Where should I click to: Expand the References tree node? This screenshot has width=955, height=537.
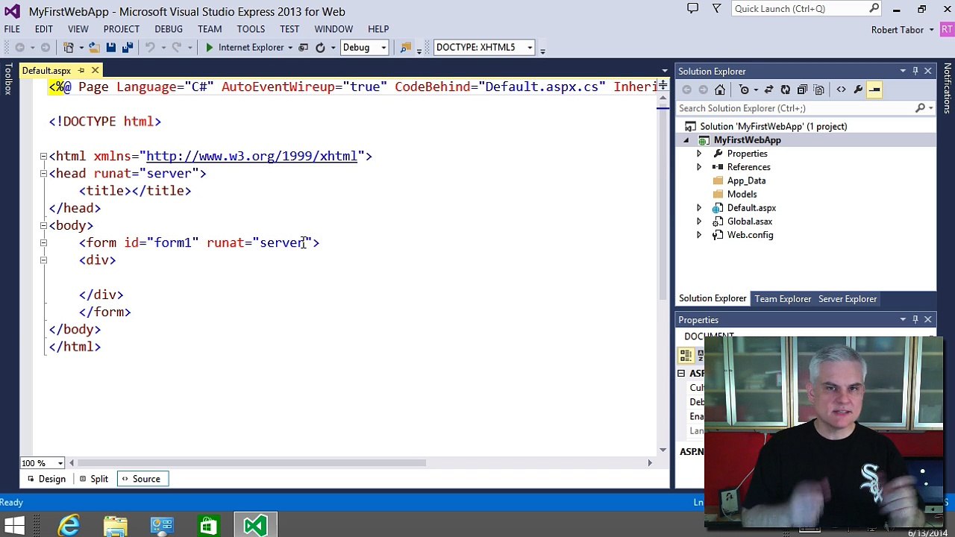(x=699, y=167)
